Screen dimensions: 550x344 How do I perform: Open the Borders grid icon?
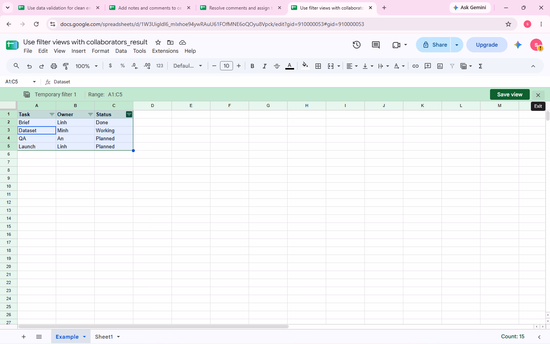tap(318, 66)
